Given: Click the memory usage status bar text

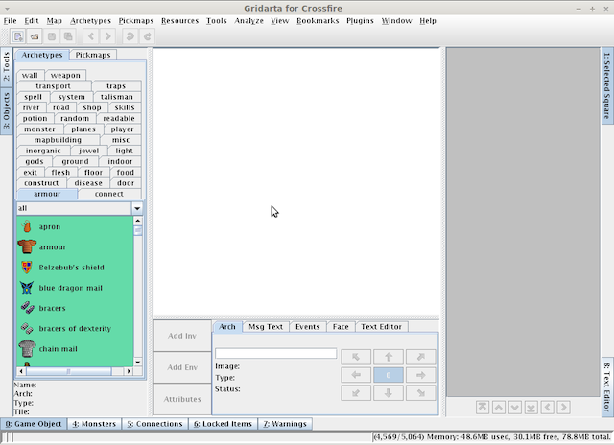Looking at the screenshot, I should click(491, 436).
